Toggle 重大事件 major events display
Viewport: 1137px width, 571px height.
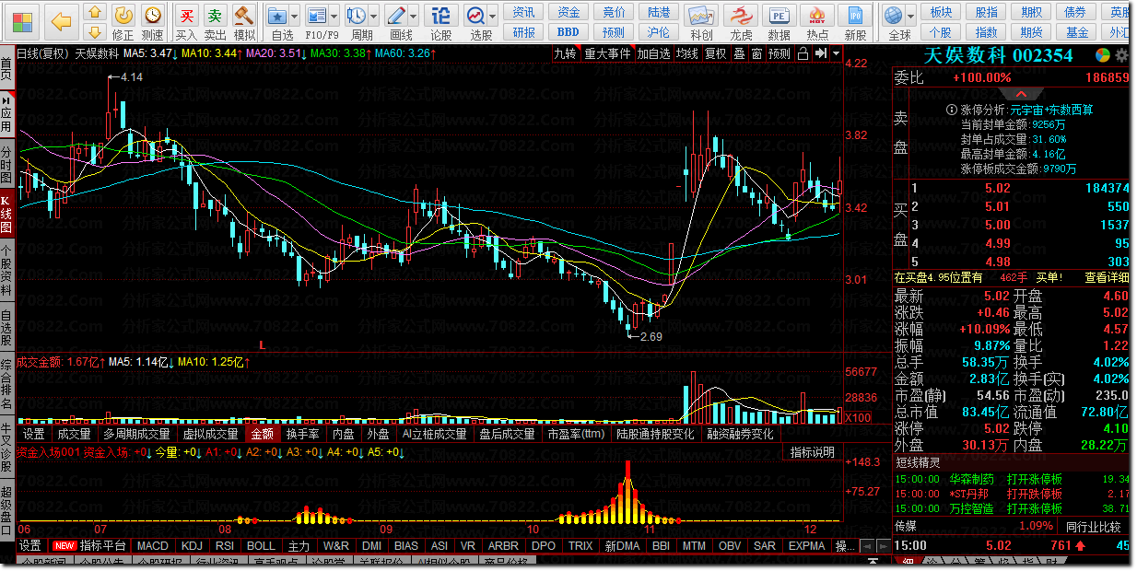coord(607,53)
